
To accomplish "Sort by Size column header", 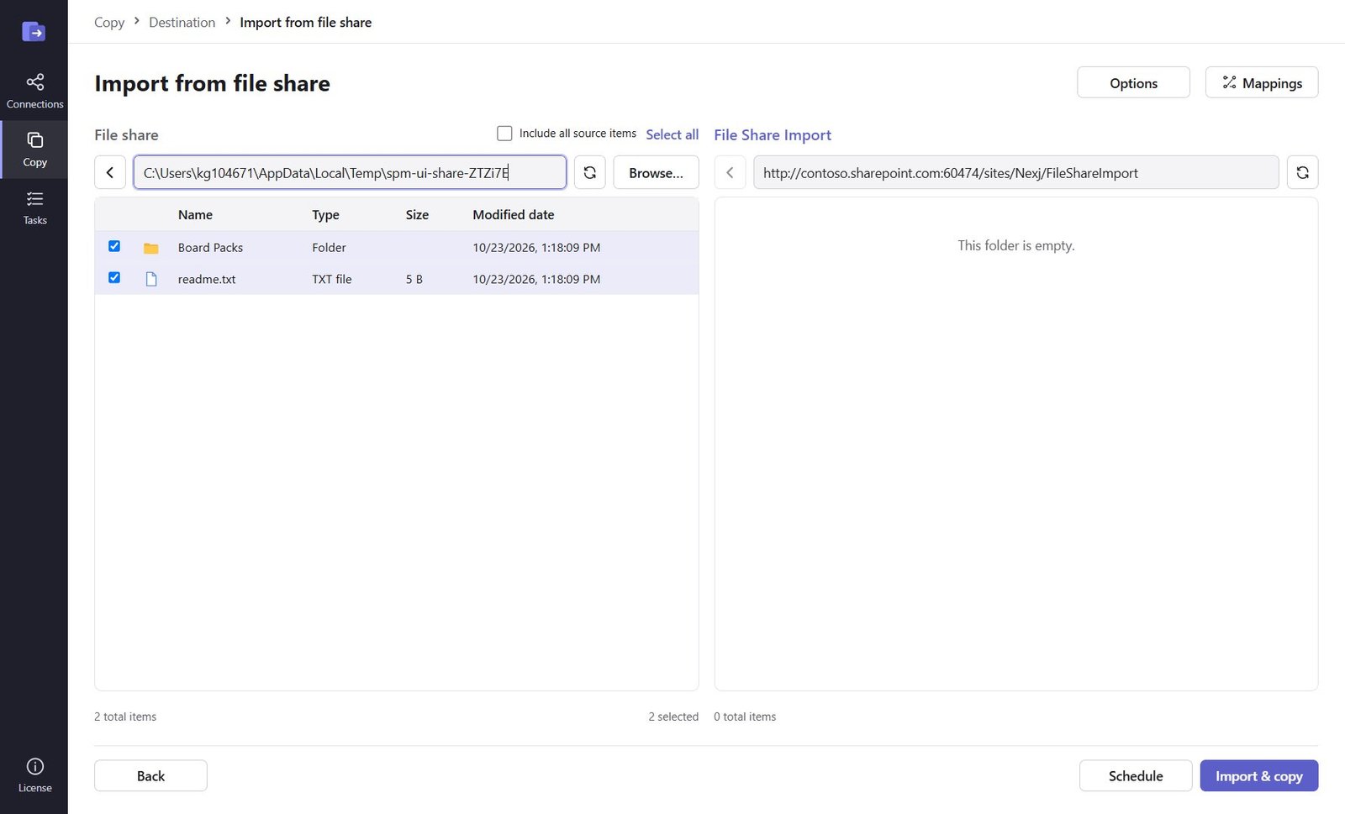I will pos(417,215).
